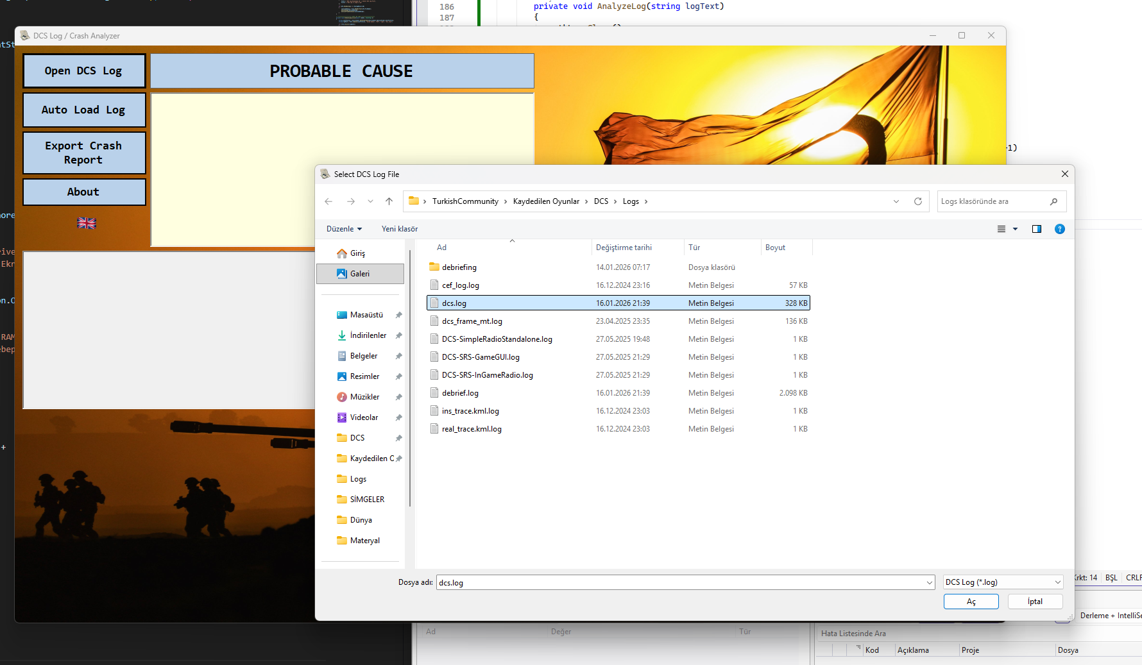1142x665 pixels.
Task: Open the Düzenle menu
Action: 344,229
